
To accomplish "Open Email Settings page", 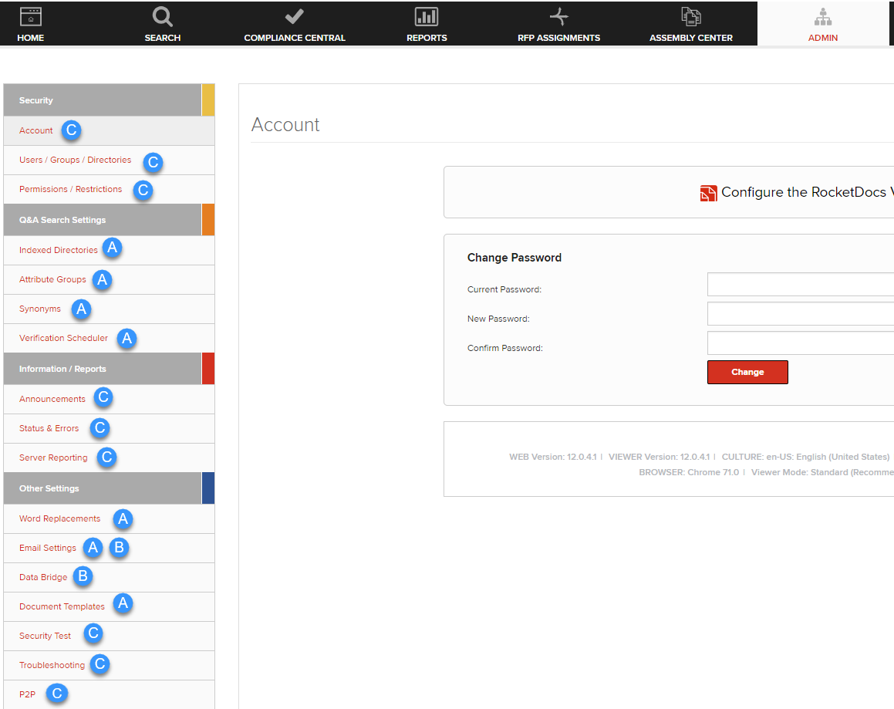I will (48, 549).
